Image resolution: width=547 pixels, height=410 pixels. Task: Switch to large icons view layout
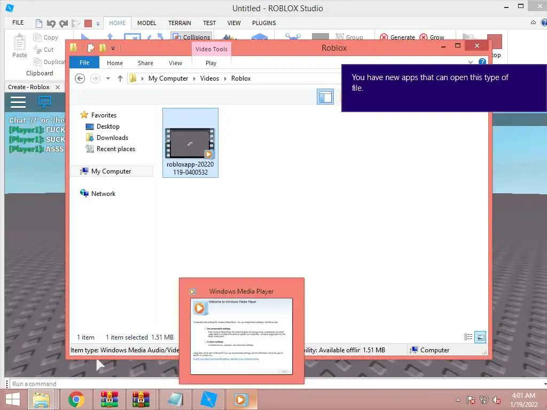480,337
